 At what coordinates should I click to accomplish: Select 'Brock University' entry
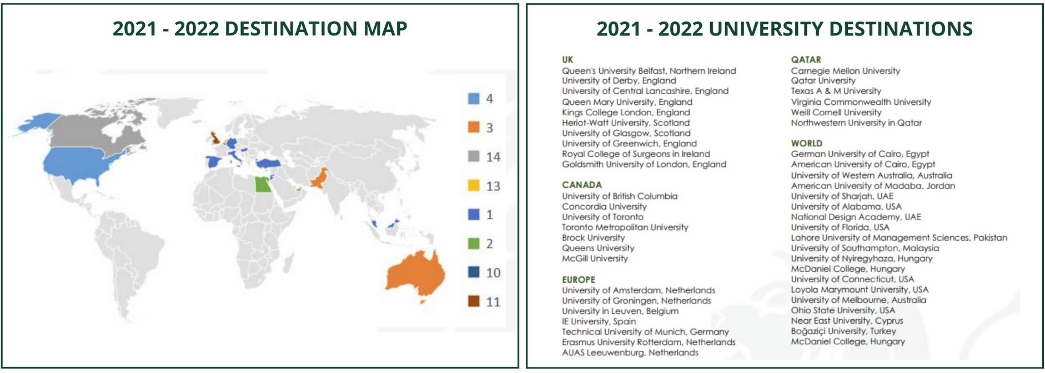(x=594, y=238)
